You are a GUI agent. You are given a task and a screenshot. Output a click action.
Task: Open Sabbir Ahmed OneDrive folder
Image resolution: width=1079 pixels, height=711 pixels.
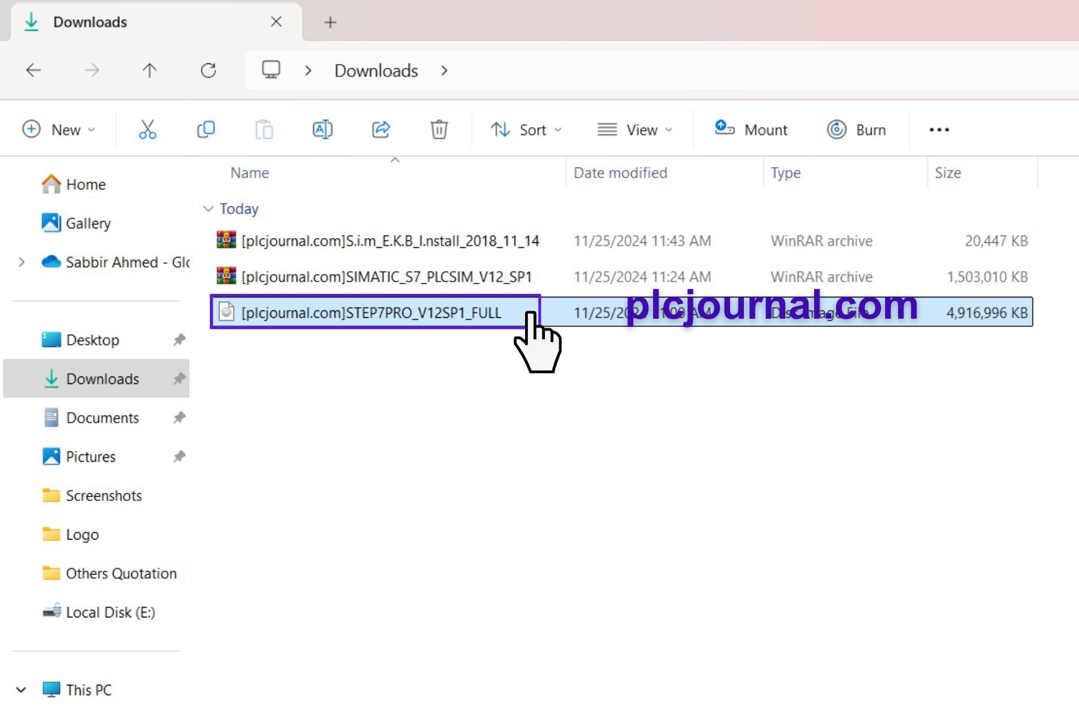point(116,262)
